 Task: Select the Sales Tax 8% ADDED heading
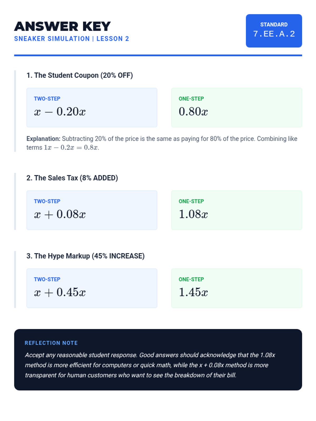click(x=72, y=178)
